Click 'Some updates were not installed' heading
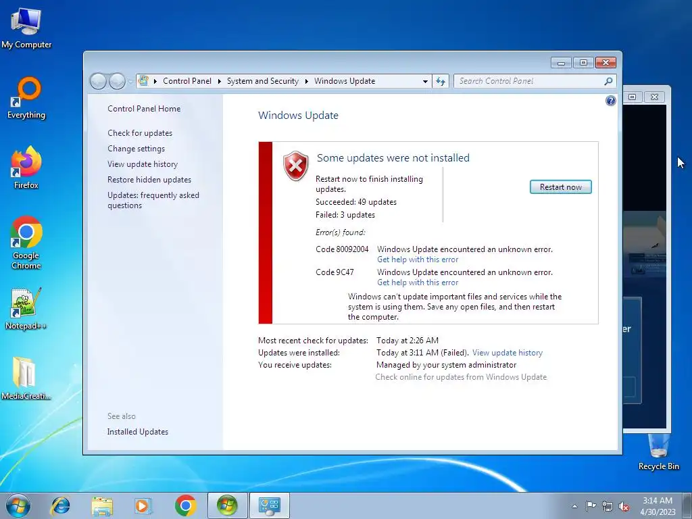Image resolution: width=692 pixels, height=519 pixels. (393, 158)
